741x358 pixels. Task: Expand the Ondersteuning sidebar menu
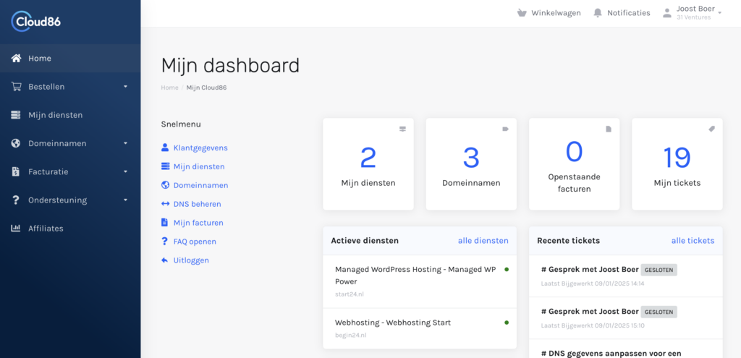click(69, 200)
